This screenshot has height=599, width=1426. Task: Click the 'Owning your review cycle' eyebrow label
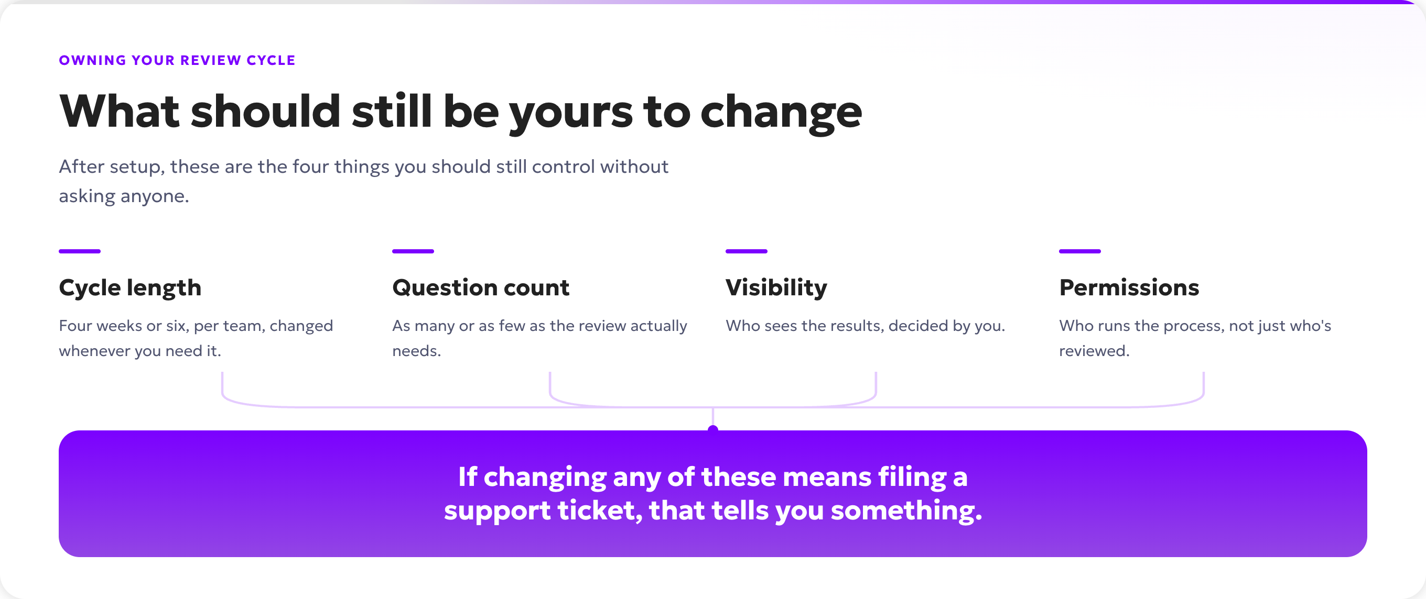(177, 60)
